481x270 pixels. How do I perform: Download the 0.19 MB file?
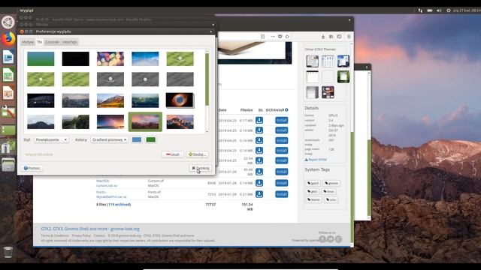pyautogui.click(x=259, y=130)
